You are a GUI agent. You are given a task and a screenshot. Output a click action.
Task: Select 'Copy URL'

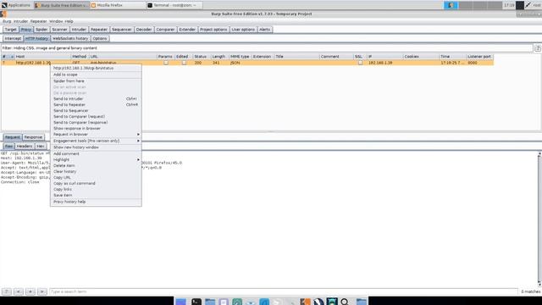pyautogui.click(x=96, y=177)
